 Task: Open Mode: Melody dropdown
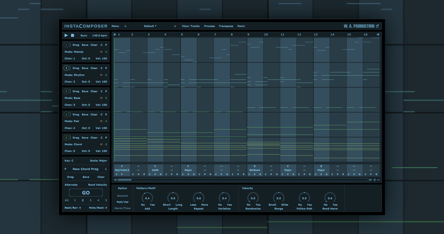click(x=74, y=52)
